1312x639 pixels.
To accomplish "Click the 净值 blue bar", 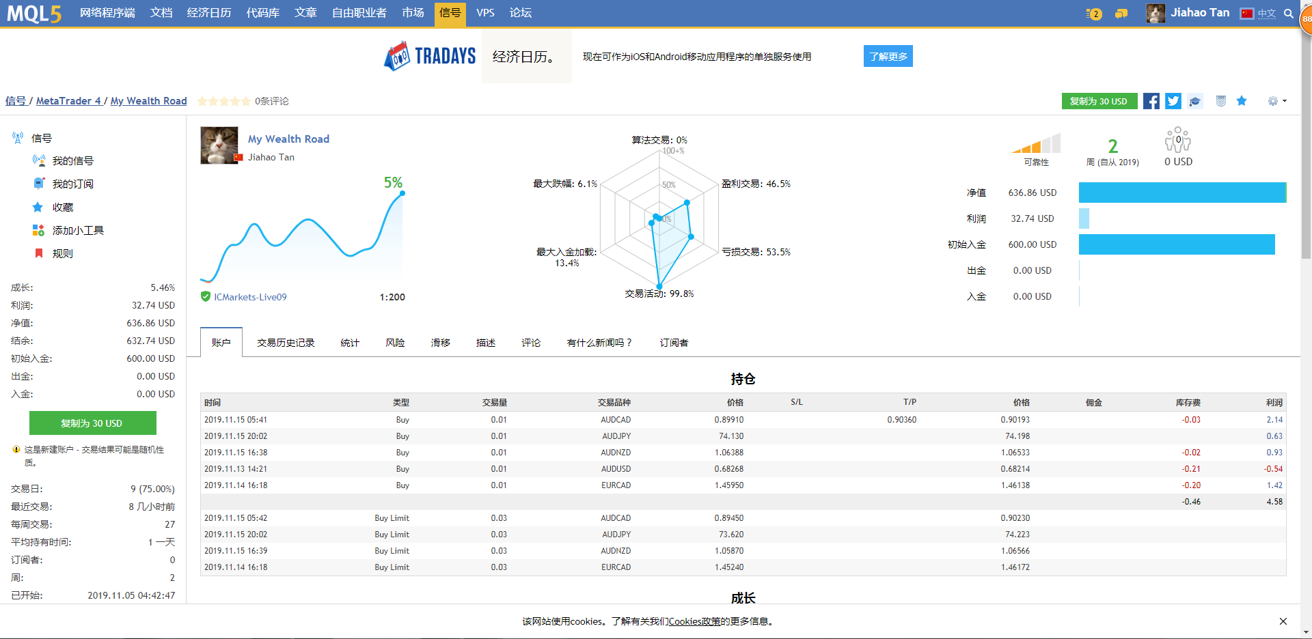I will (x=1182, y=193).
